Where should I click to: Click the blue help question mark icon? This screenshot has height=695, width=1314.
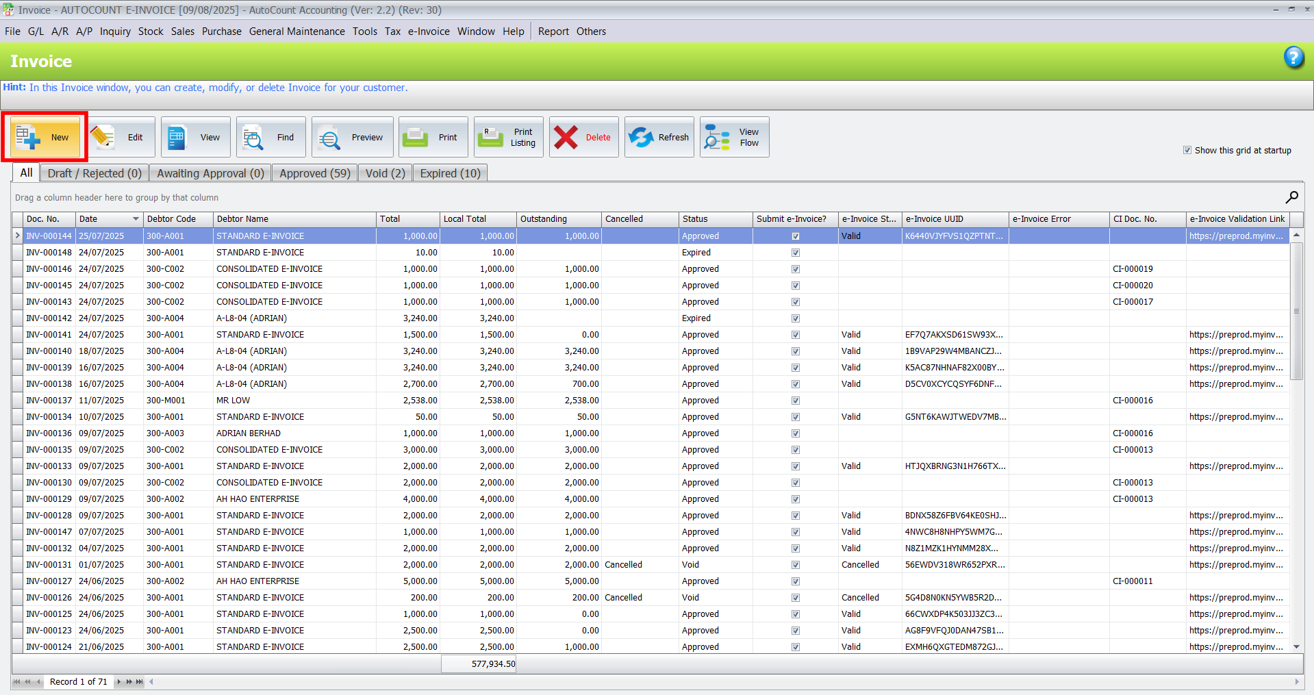coord(1293,58)
